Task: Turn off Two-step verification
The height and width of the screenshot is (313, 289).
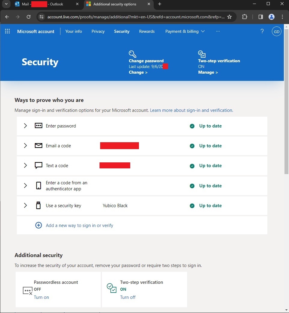Action: pyautogui.click(x=128, y=297)
